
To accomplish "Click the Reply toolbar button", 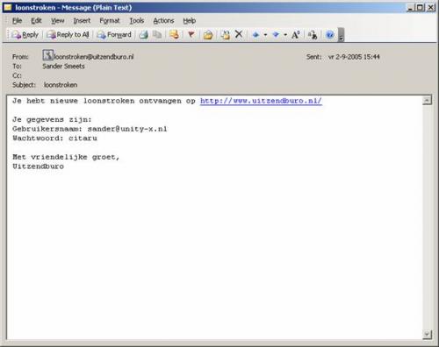I will tap(25, 35).
